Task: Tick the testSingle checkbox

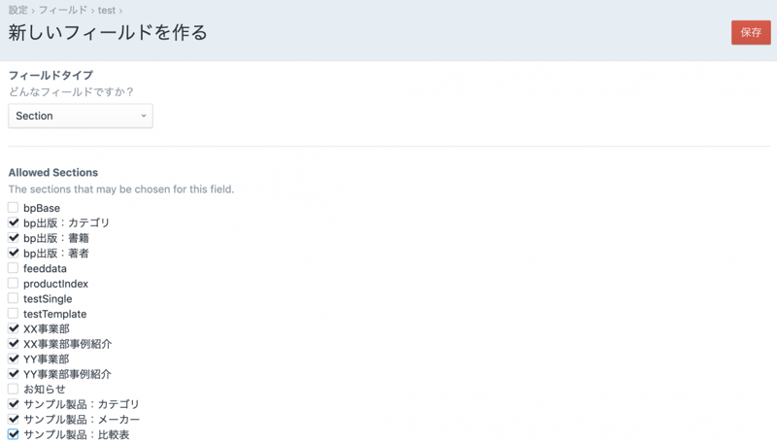Action: [14, 298]
